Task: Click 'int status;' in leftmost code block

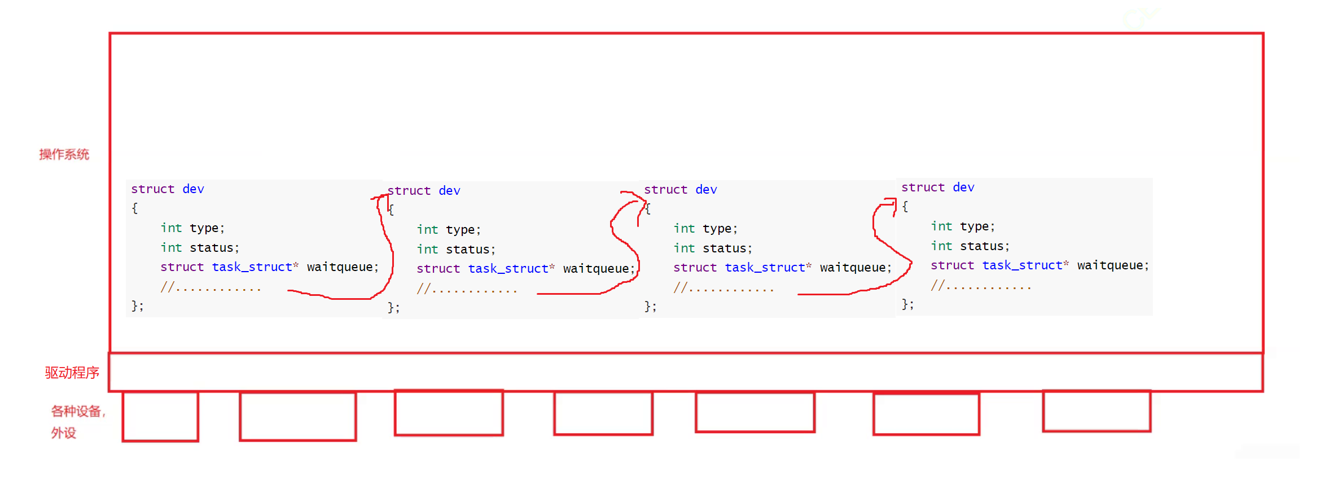Action: (x=200, y=248)
